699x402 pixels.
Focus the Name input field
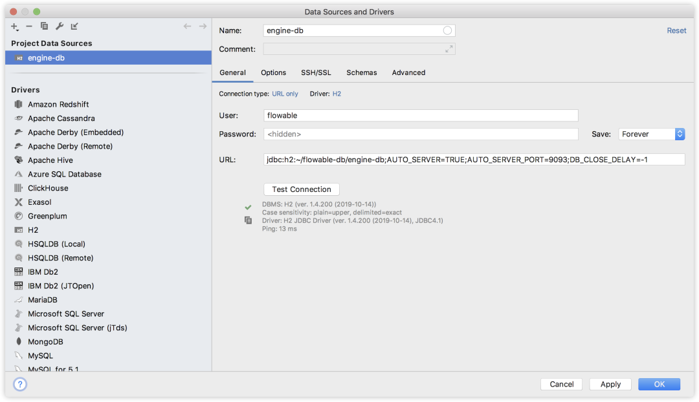pyautogui.click(x=359, y=30)
